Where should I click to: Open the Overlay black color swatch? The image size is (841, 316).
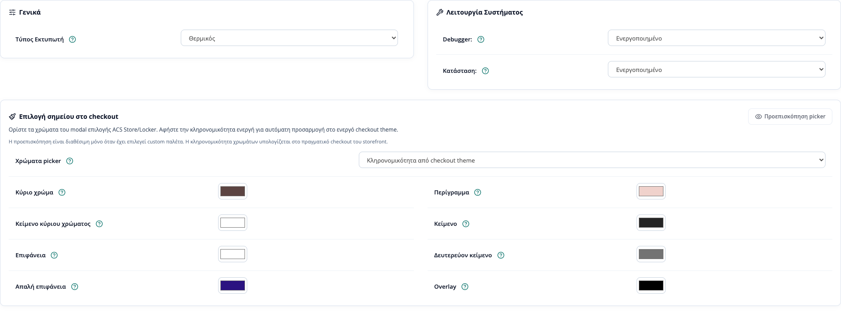(x=651, y=285)
